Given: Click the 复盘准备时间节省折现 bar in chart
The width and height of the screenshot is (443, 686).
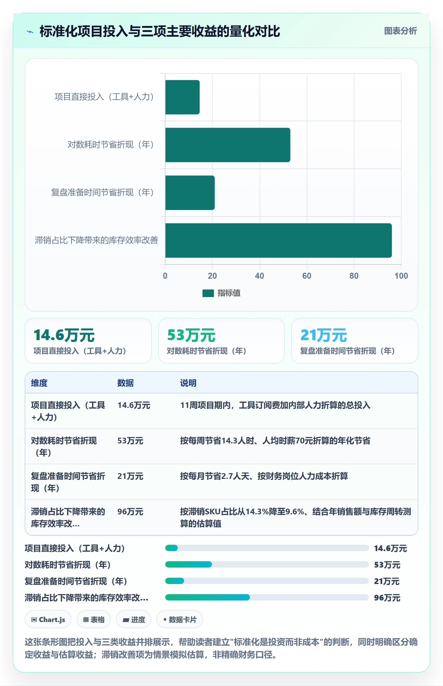Looking at the screenshot, I should click(190, 193).
